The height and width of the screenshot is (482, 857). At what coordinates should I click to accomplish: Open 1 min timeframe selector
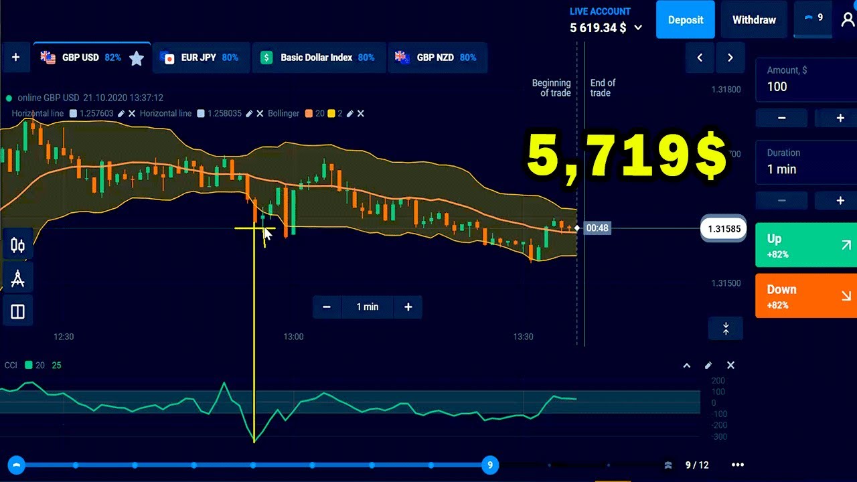pyautogui.click(x=367, y=307)
